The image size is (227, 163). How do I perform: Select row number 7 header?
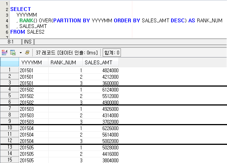pyautogui.click(x=10, y=108)
